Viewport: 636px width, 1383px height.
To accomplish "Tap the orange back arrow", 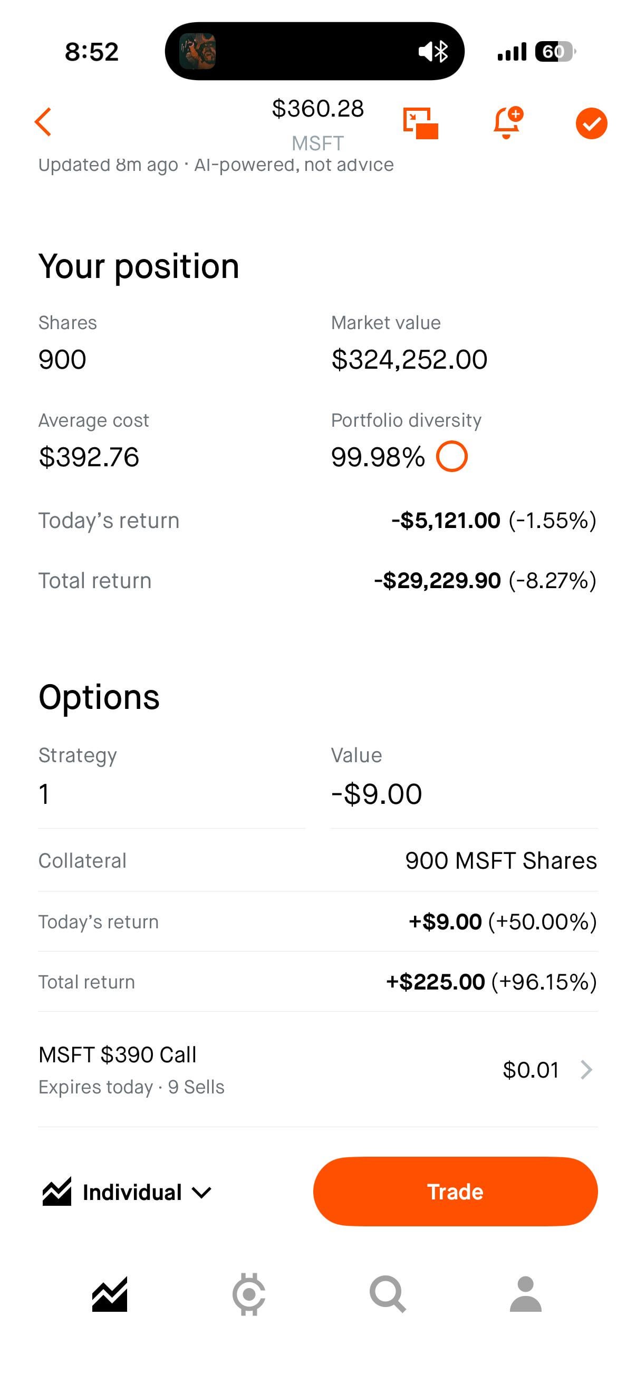I will 43,122.
